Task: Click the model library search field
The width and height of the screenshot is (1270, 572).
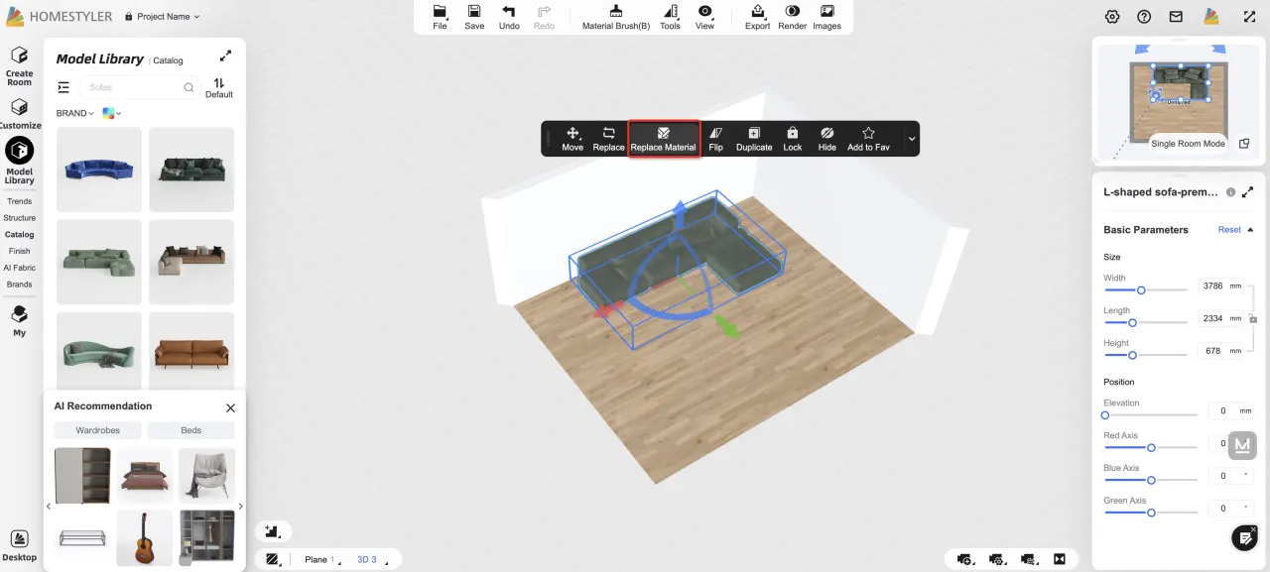Action: point(134,87)
